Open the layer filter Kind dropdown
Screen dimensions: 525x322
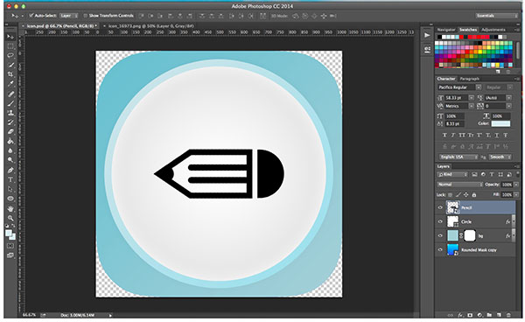pos(452,174)
